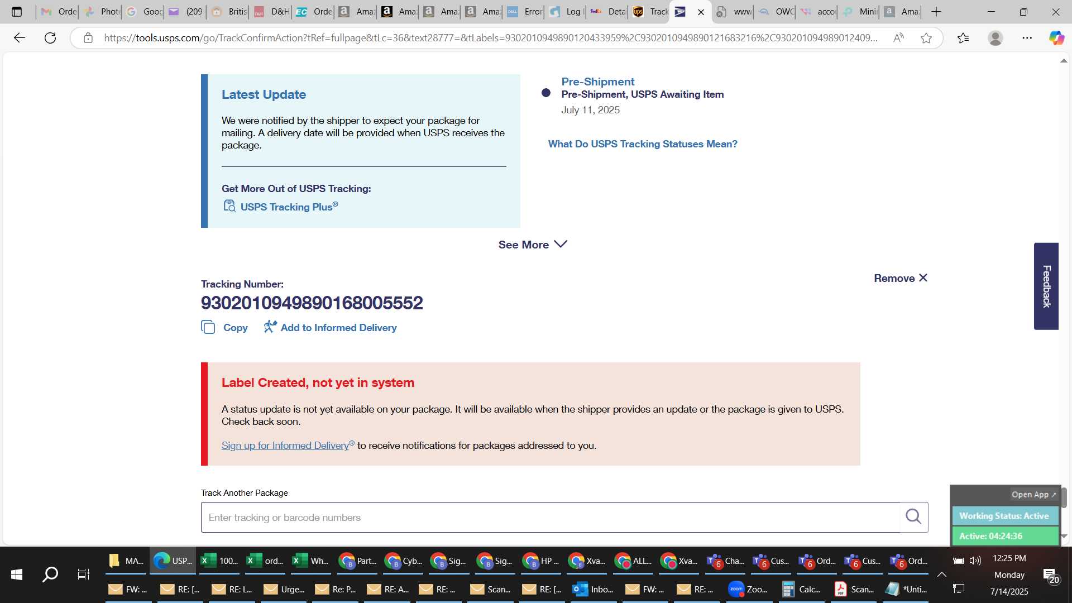Viewport: 1072px width, 603px height.
Task: Open the Favorites list icon
Action: [x=963, y=38]
